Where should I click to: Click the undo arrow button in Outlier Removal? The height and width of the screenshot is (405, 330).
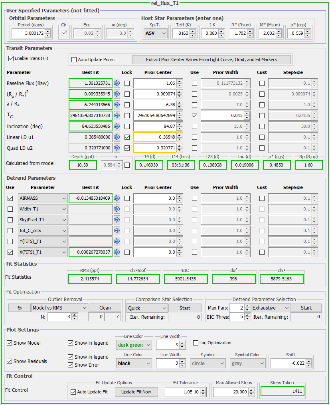[x=19, y=308]
